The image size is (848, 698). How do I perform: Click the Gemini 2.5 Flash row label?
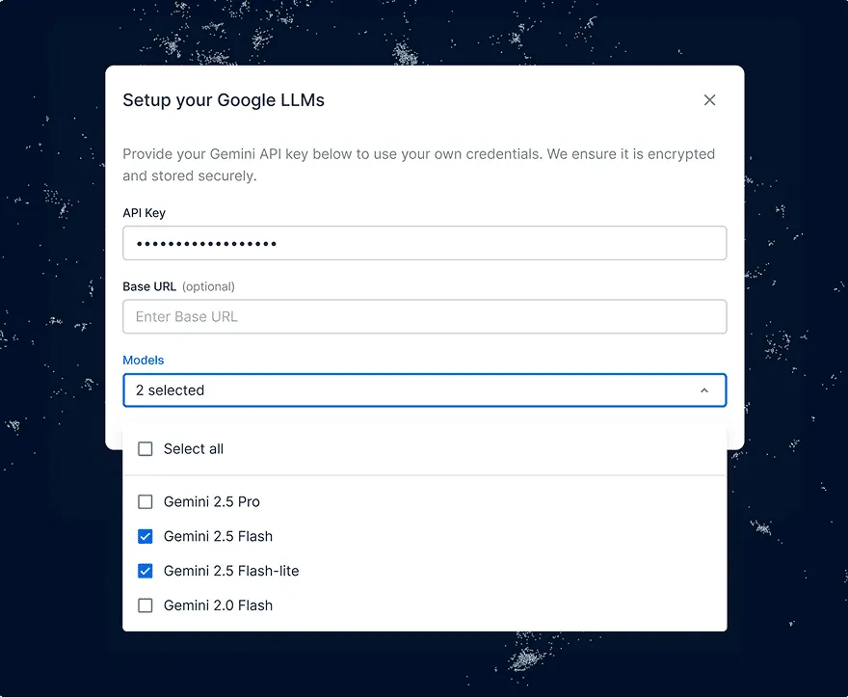pos(219,536)
